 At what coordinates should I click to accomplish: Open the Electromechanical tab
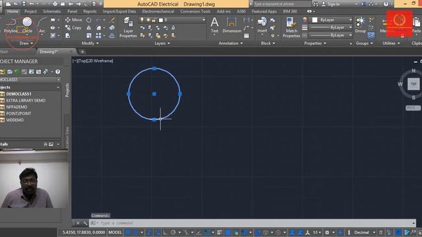click(158, 12)
